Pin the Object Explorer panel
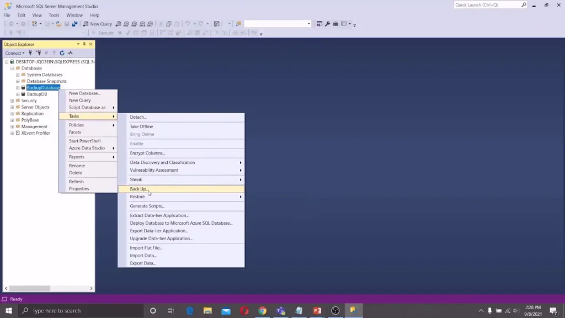Viewport: 565px width, 318px height. pos(84,44)
